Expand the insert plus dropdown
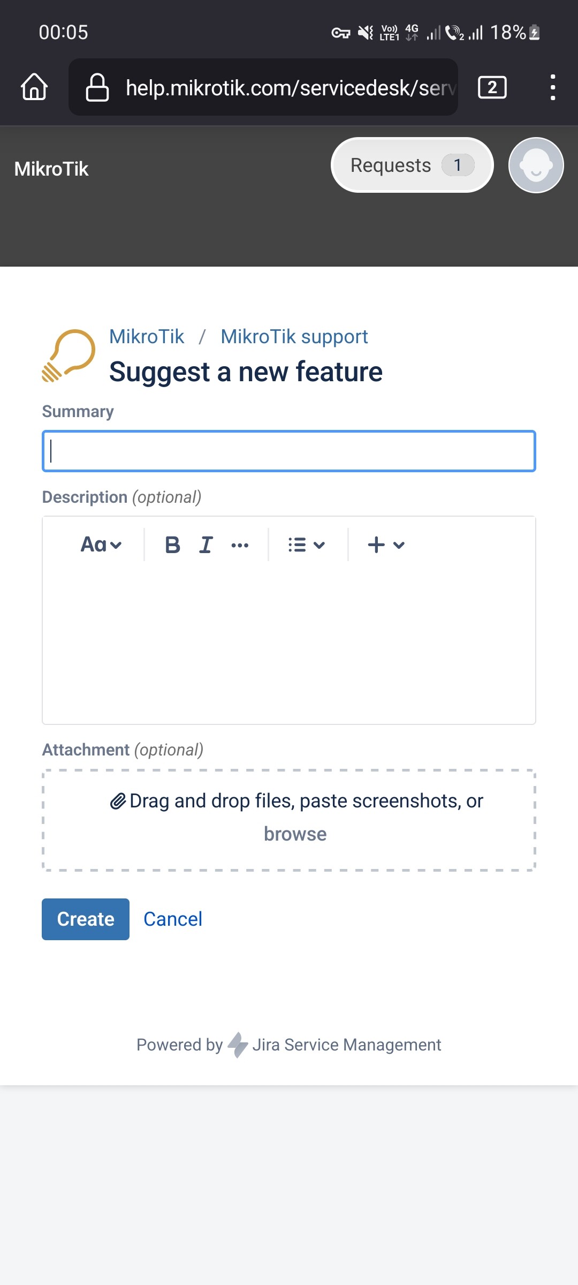 tap(386, 545)
